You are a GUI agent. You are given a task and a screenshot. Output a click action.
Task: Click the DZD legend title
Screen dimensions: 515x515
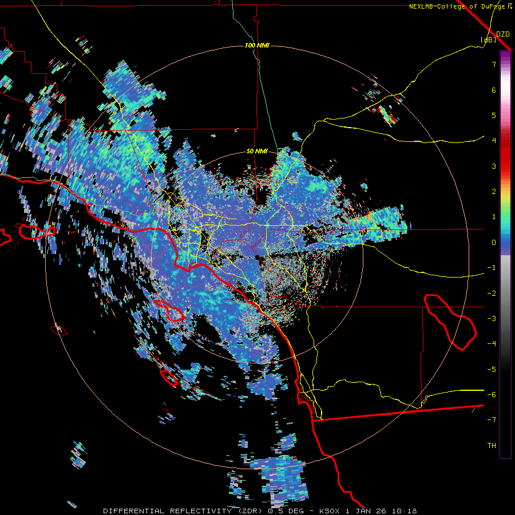[x=503, y=34]
